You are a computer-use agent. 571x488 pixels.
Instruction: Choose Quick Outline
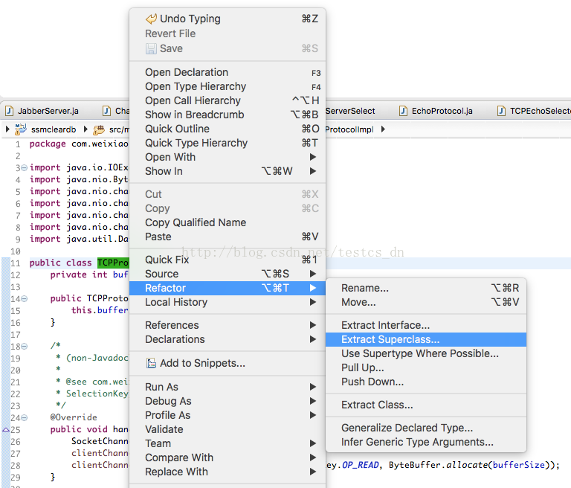click(x=228, y=129)
